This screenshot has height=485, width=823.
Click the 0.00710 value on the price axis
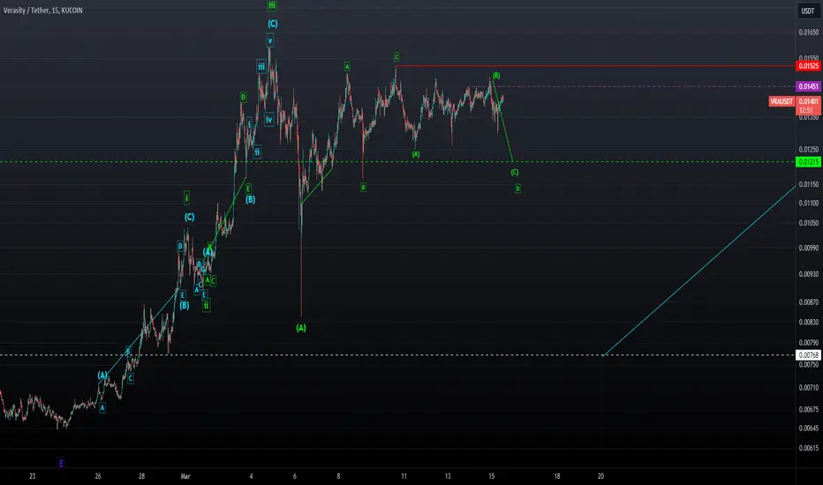pos(808,388)
